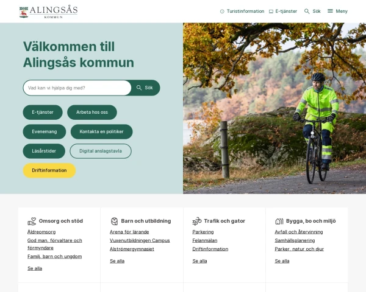Click the green Sök search button
Viewport: 366px width, 292px height.
tap(145, 88)
